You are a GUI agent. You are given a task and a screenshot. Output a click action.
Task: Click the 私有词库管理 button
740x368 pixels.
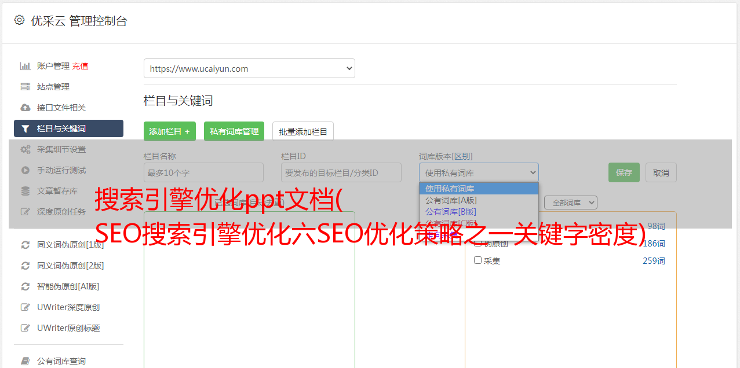234,131
